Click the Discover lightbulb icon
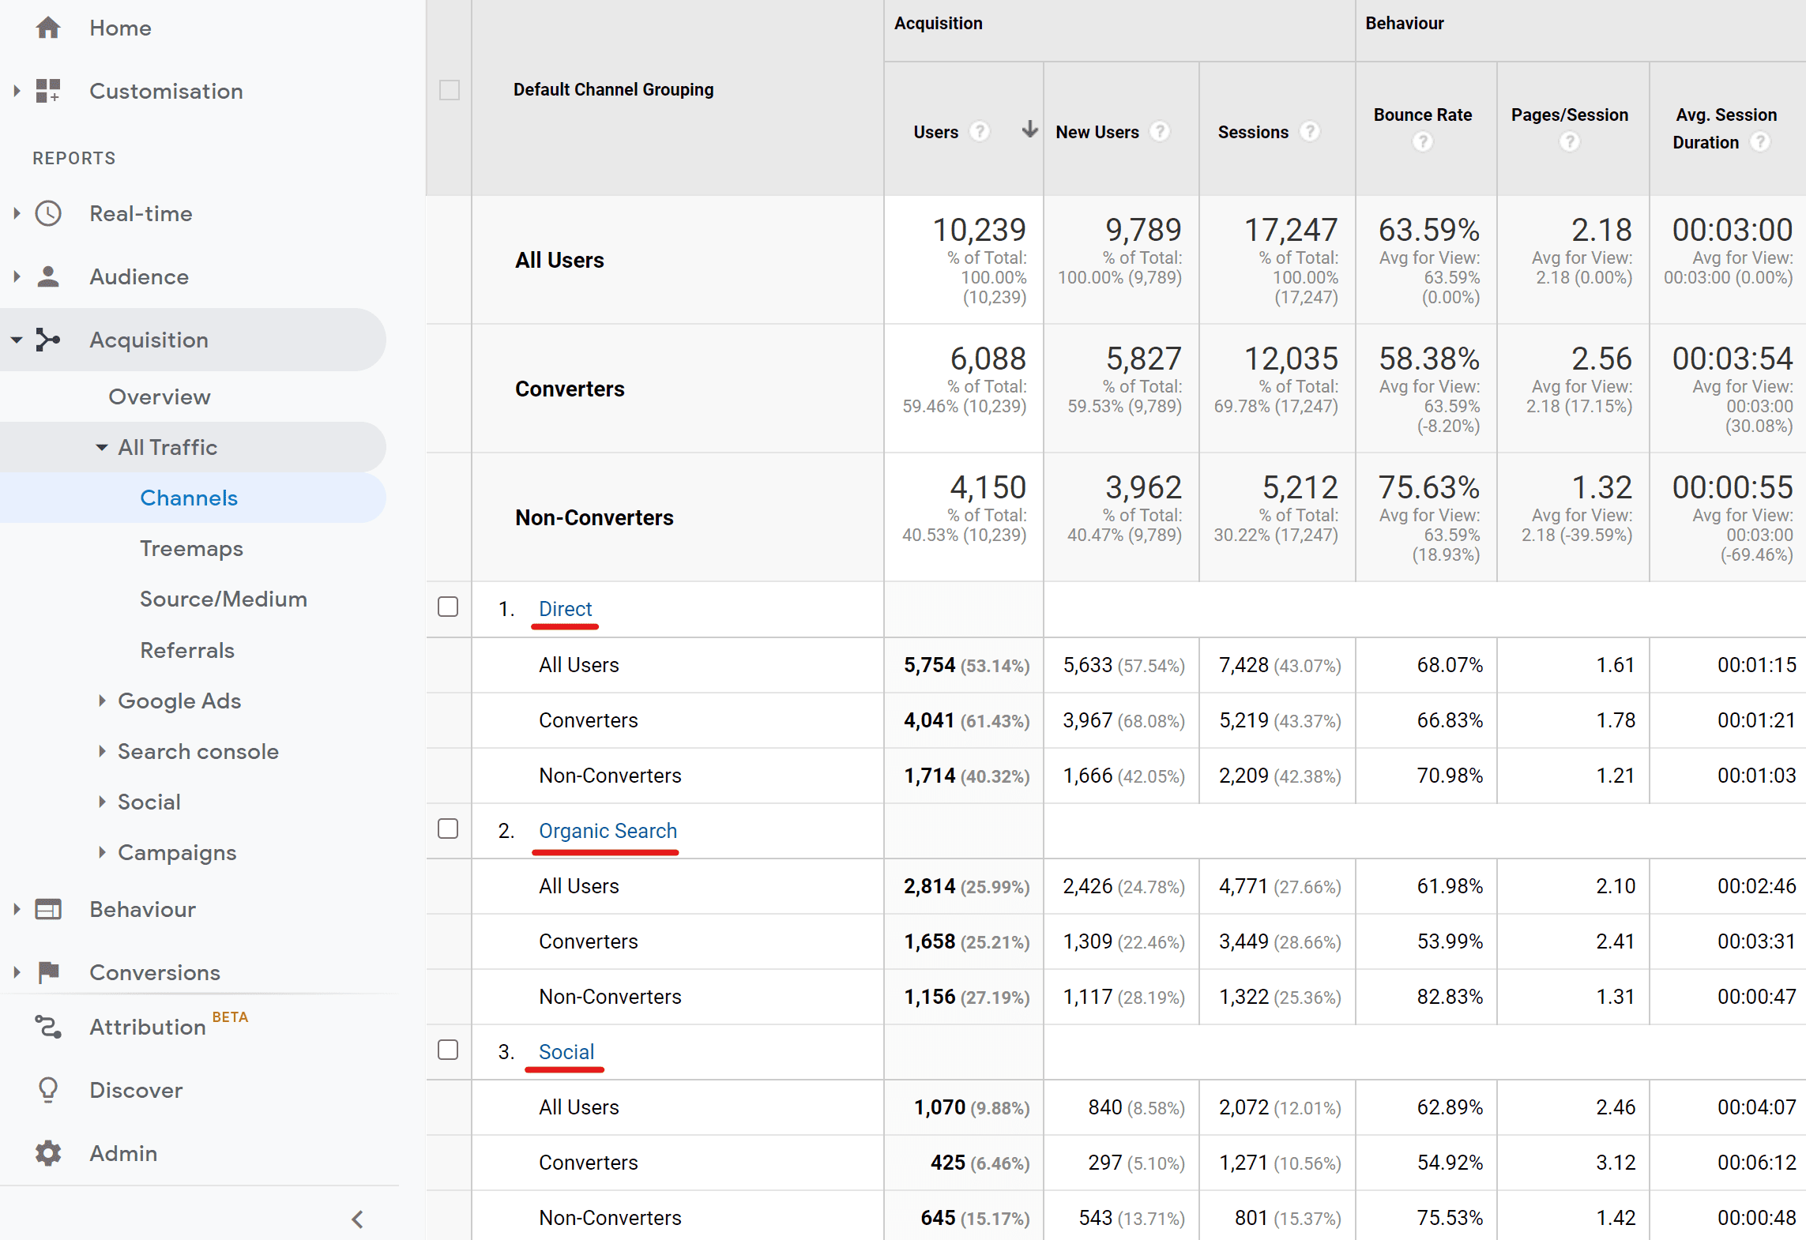This screenshot has width=1806, height=1240. [48, 1090]
